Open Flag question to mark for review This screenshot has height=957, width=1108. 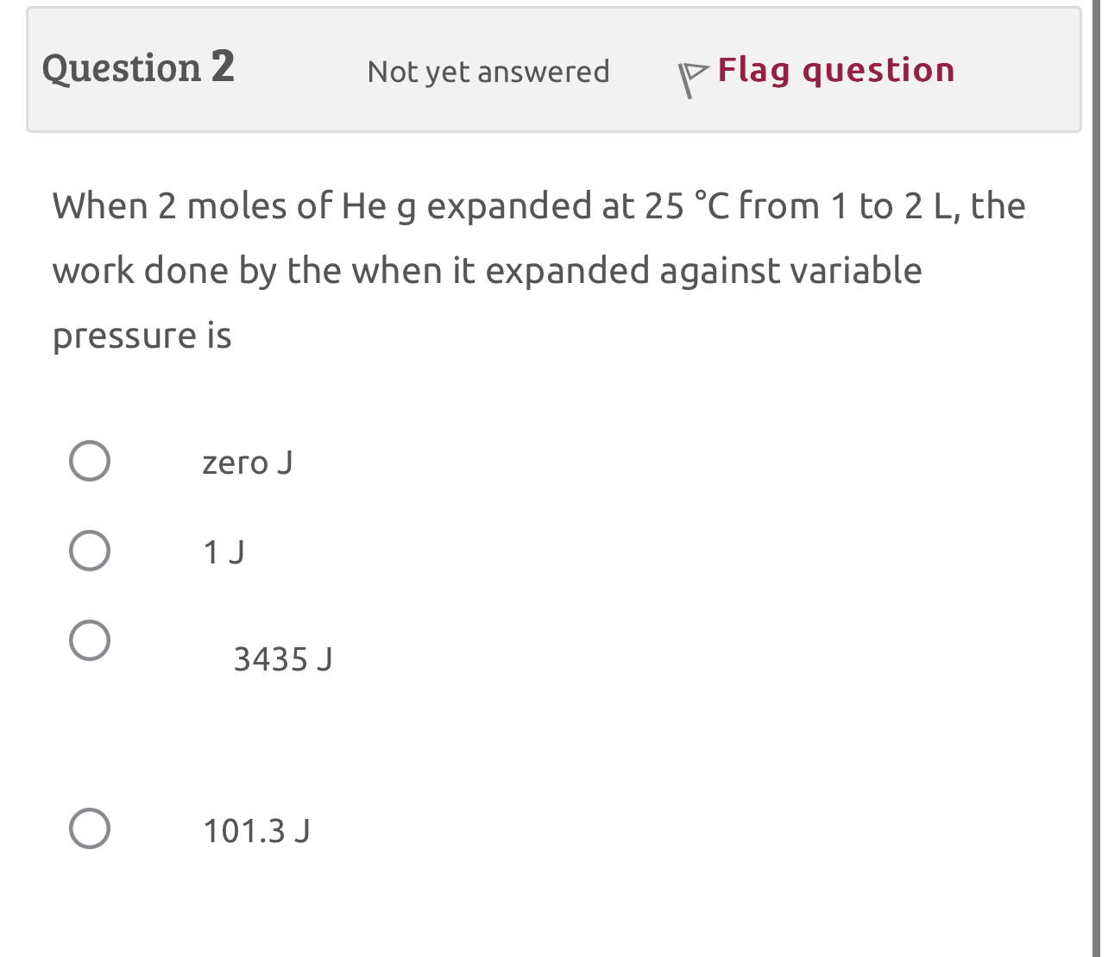coord(836,69)
